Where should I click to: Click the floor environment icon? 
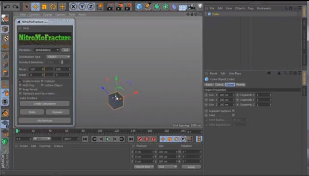183,7
